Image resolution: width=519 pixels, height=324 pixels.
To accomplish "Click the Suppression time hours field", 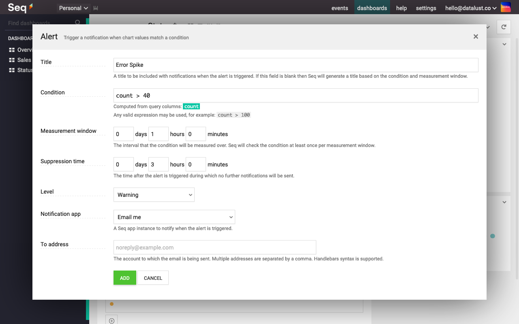I will point(159,164).
